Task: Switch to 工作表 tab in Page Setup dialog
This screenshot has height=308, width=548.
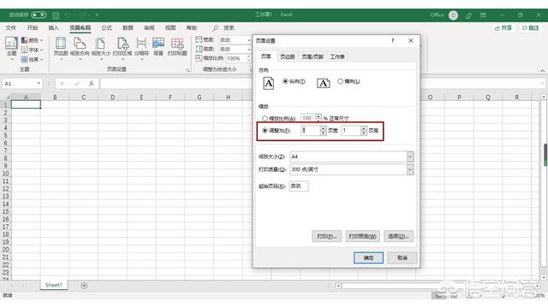Action: pos(337,57)
